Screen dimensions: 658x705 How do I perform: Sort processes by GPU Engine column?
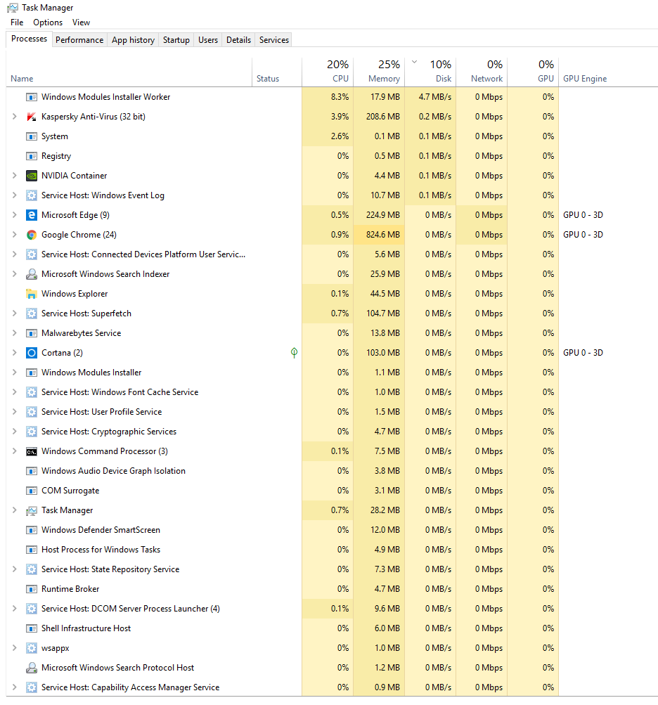(x=608, y=72)
